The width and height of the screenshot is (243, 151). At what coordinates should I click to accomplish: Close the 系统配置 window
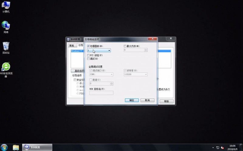pyautogui.click(x=171, y=39)
